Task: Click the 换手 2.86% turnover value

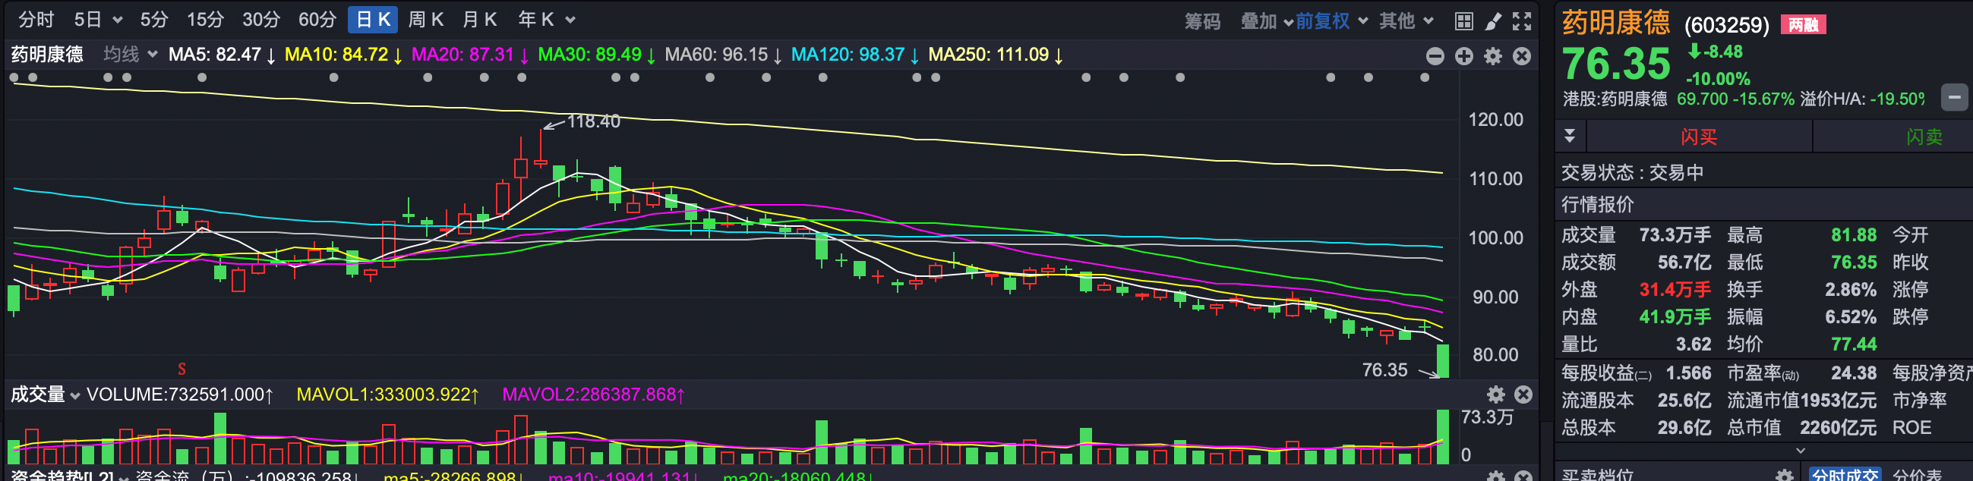Action: point(1851,290)
